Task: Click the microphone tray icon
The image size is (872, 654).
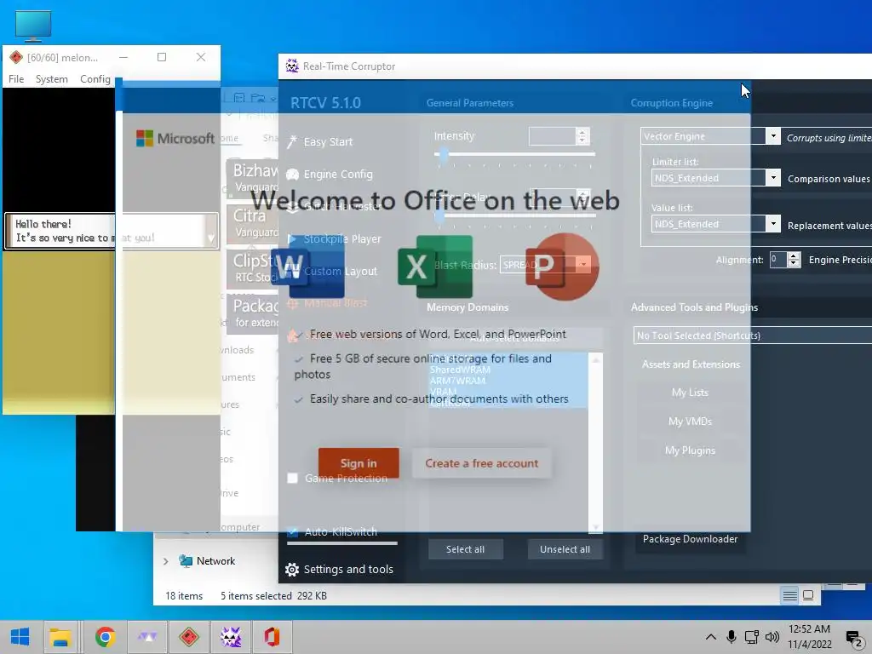Action: tap(731, 637)
